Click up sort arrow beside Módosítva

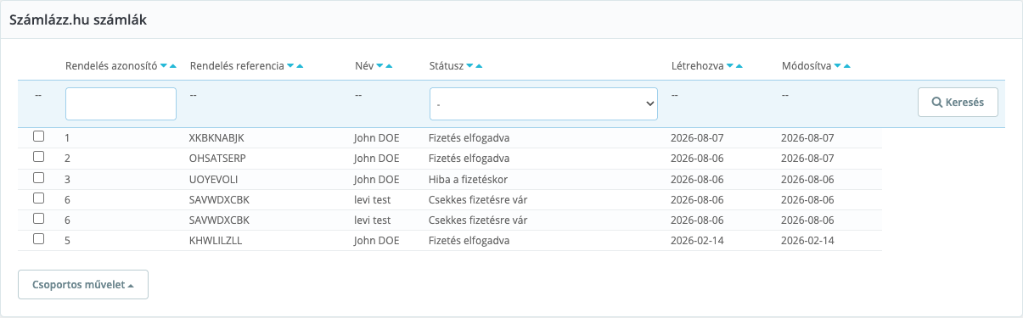(846, 65)
